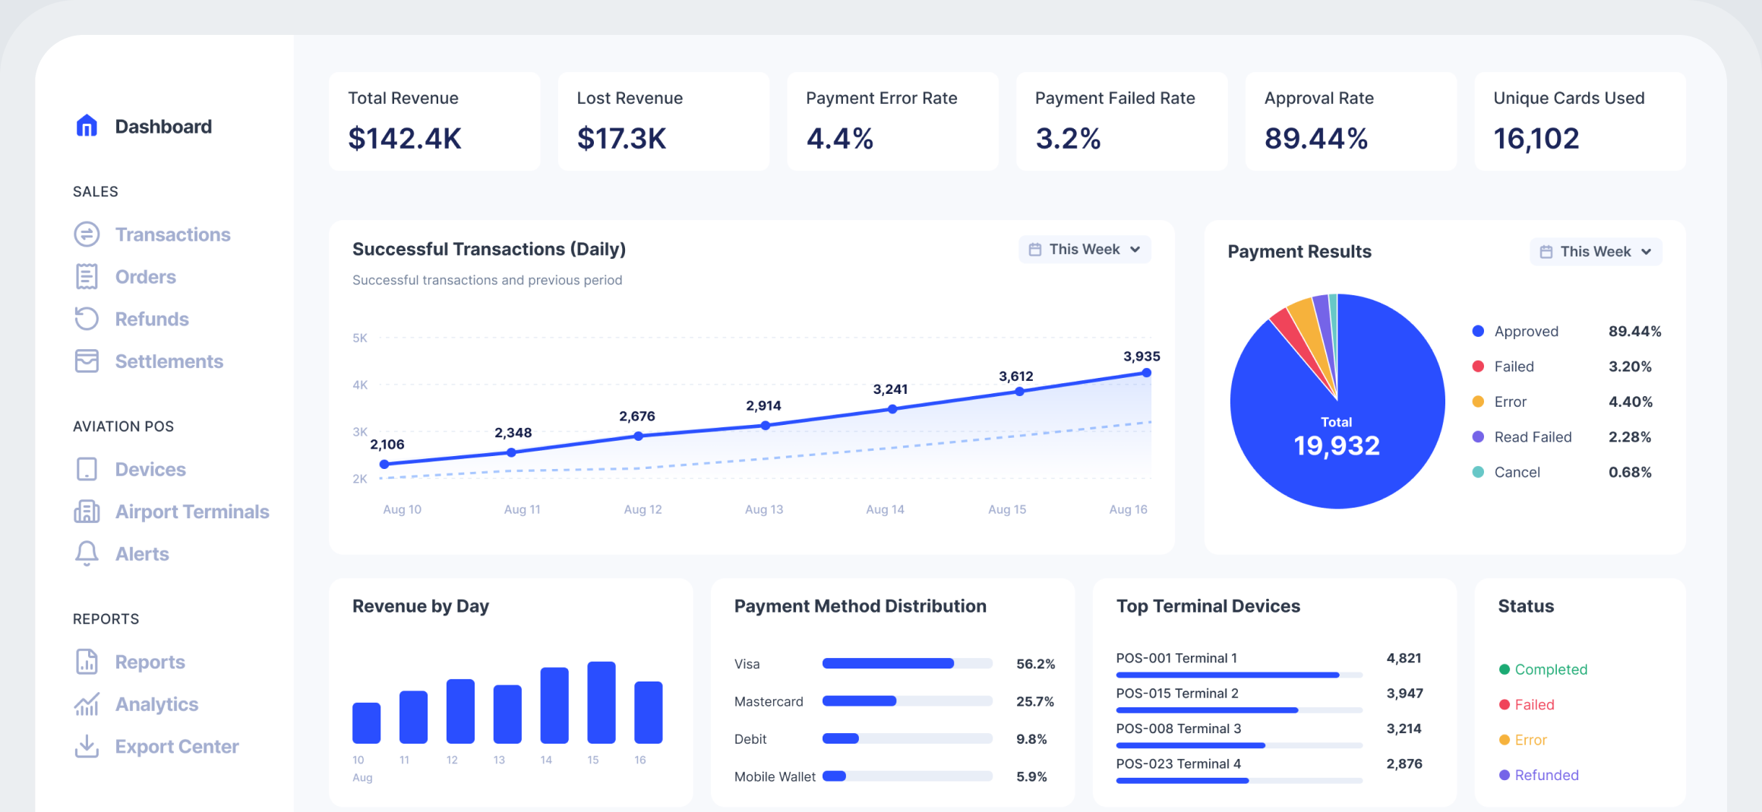Click pie chart Total 19,932 center

[1337, 436]
